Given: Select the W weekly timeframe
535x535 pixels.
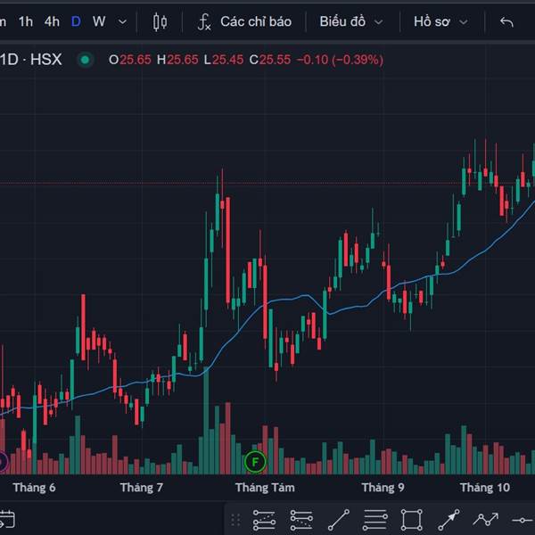Looking at the screenshot, I should (99, 21).
